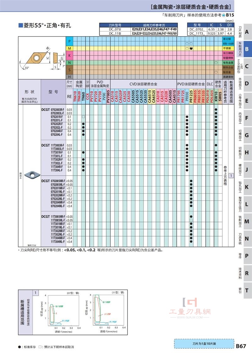Click the hollow square legend symbol at bottom
This screenshot has width=252, height=353.
tap(40, 347)
